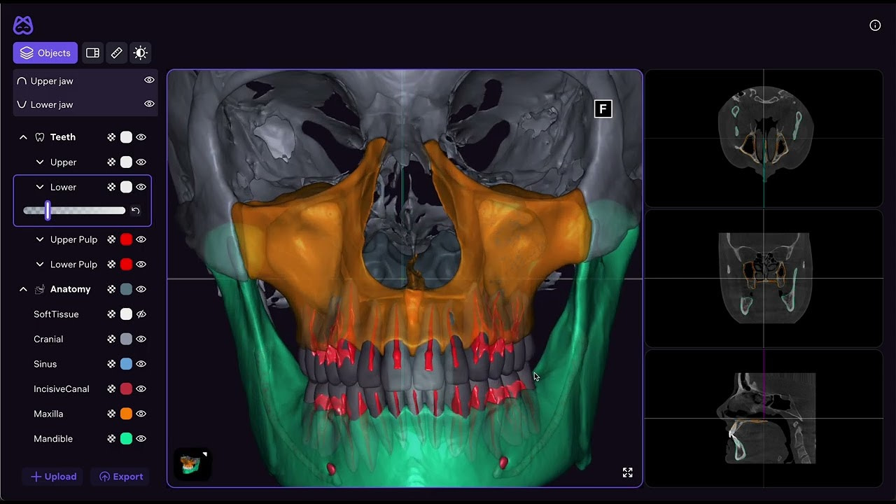Enter fullscreen for the 3D view

click(627, 472)
